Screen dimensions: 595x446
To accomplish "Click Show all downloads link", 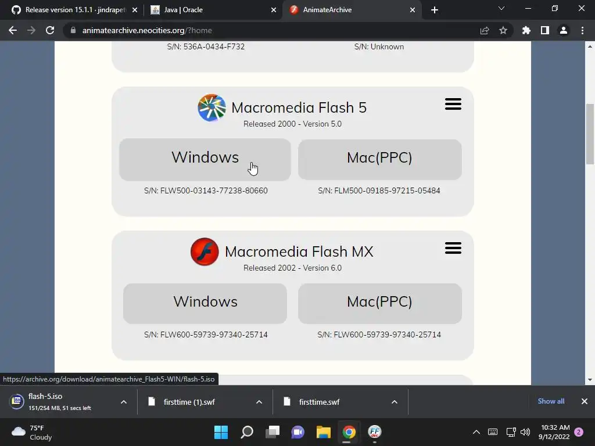I will pyautogui.click(x=551, y=401).
